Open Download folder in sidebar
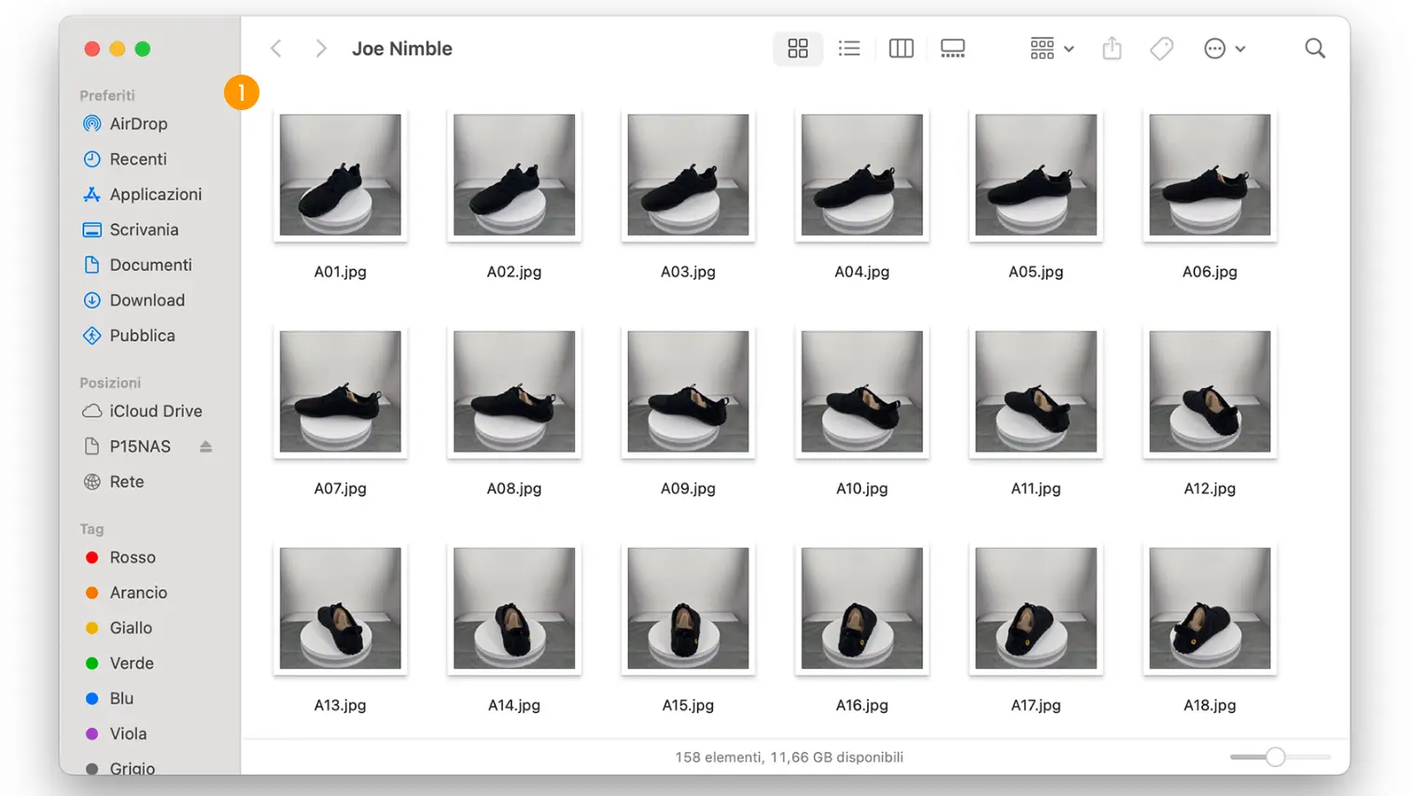The height and width of the screenshot is (796, 1415). (x=147, y=300)
